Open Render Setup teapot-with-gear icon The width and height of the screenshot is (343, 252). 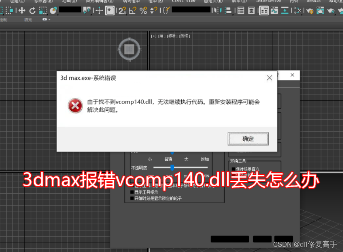coord(310,10)
